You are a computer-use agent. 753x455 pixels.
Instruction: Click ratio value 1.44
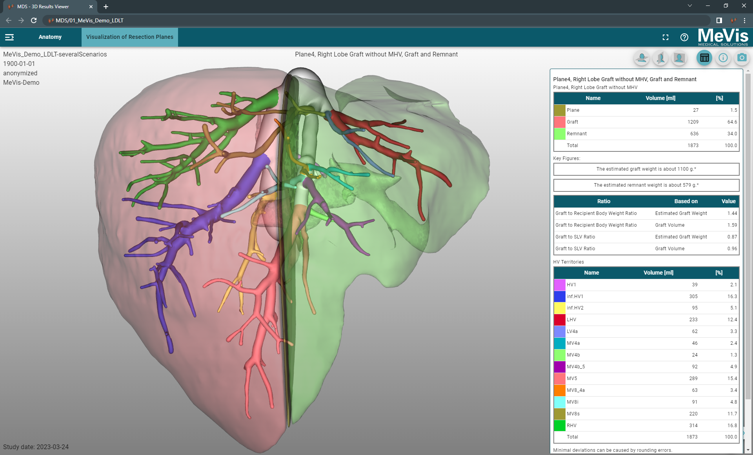[x=732, y=213]
